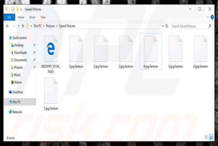Open the View ribbon tab
This screenshot has height=146, width=218.
(x=43, y=17)
